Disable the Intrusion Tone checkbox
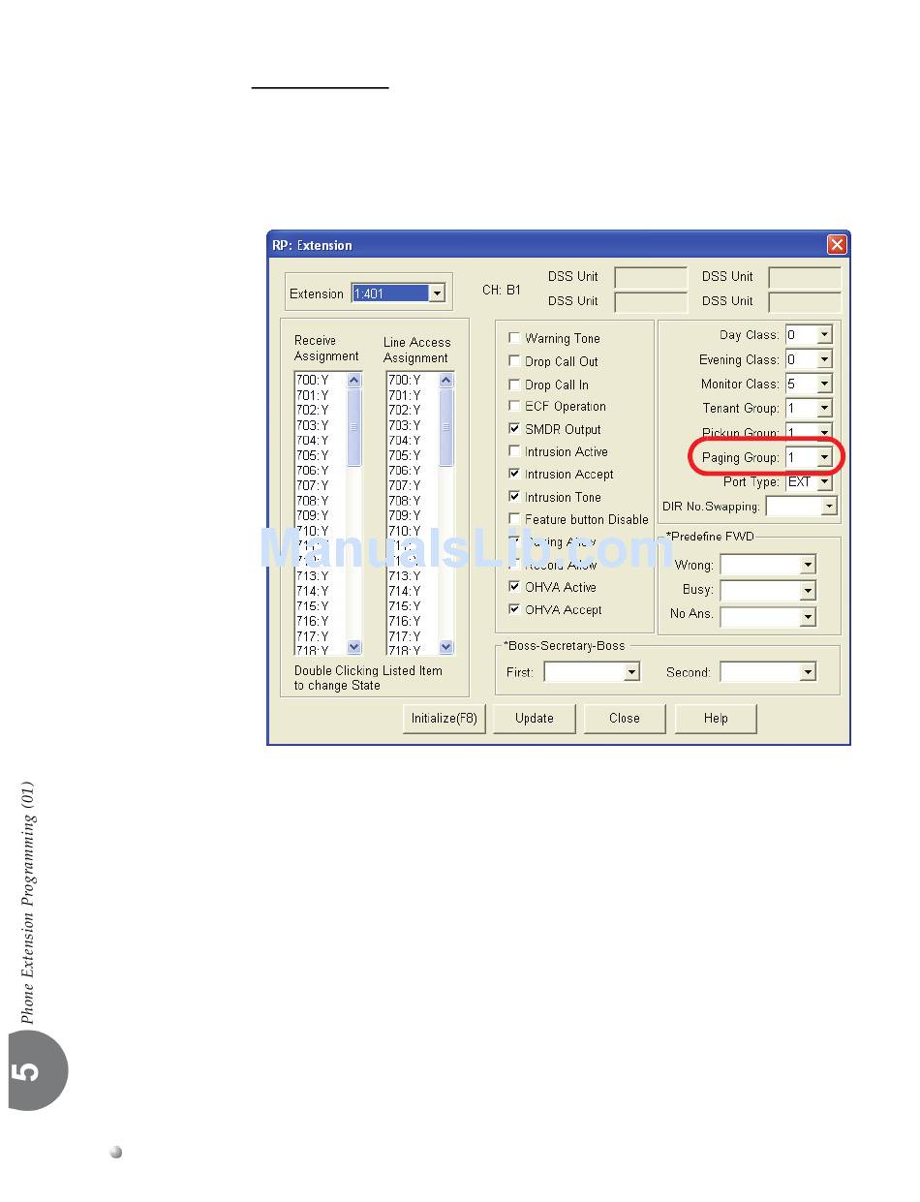The image size is (920, 1202). pyautogui.click(x=515, y=497)
